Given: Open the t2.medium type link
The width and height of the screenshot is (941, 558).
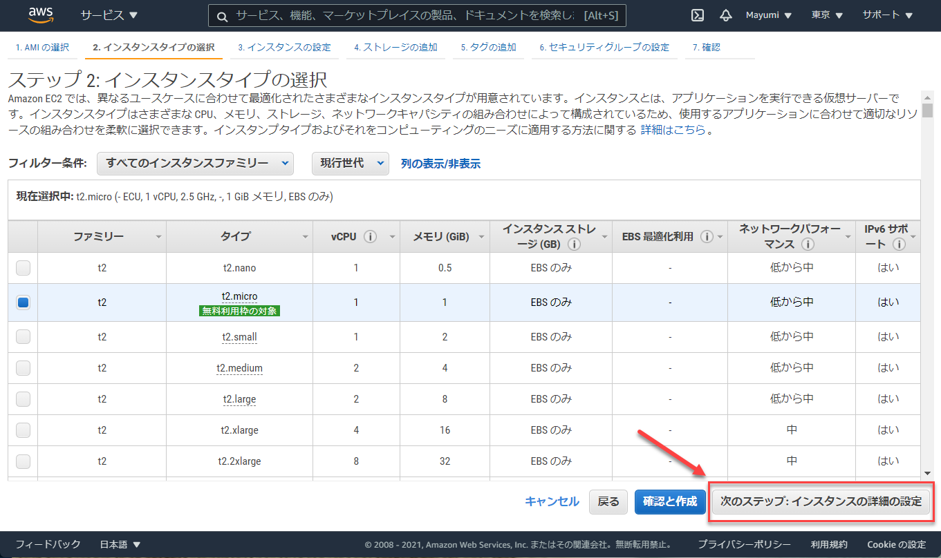Looking at the screenshot, I should pos(239,368).
